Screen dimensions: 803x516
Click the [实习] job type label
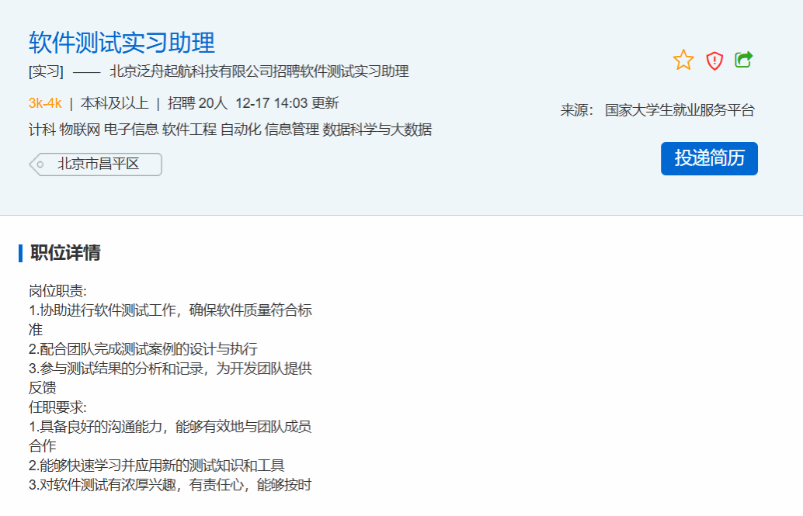tap(46, 72)
